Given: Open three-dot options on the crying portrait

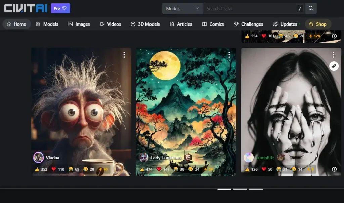Looking at the screenshot, I should (334, 55).
